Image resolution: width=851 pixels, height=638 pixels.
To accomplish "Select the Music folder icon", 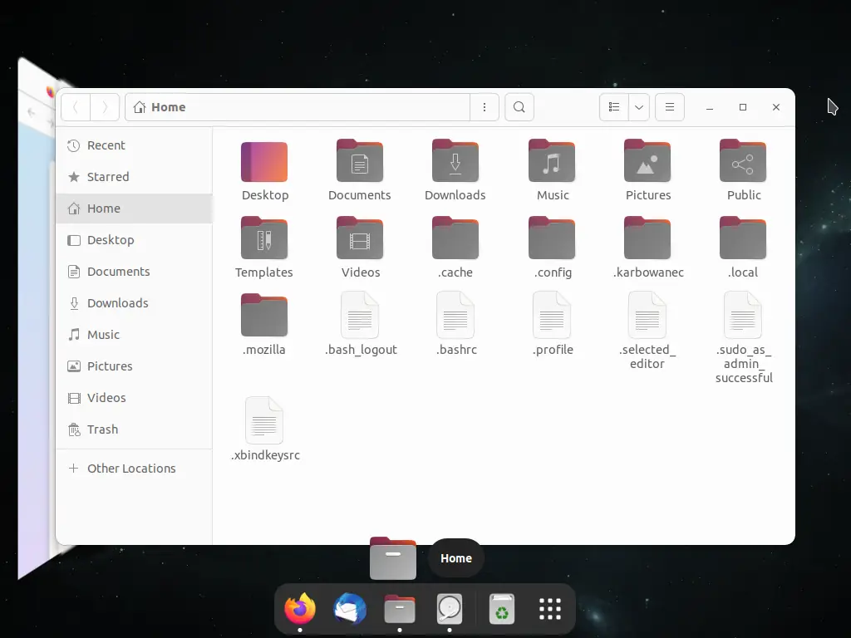I will pyautogui.click(x=552, y=160).
